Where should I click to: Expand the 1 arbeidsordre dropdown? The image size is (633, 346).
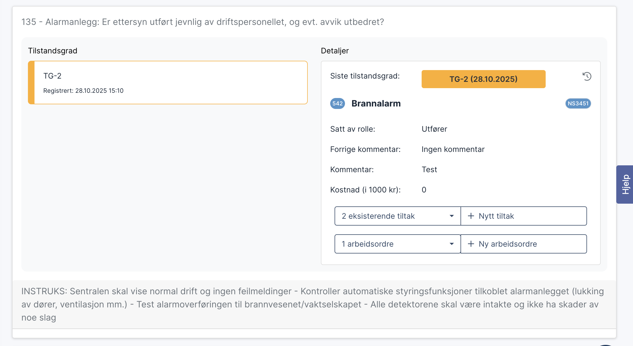(389, 244)
